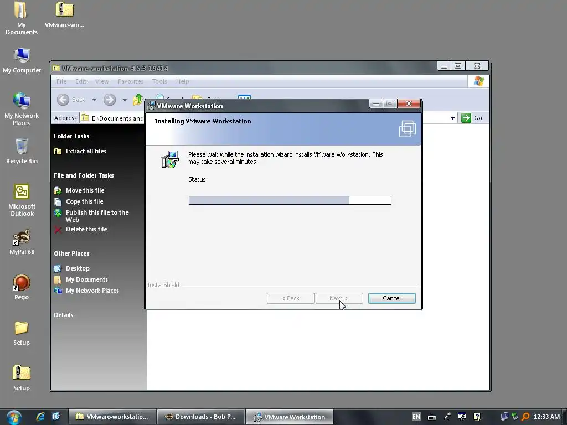Viewport: 567px width, 425px height.
Task: Expand the Address bar dropdown
Action: click(452, 118)
